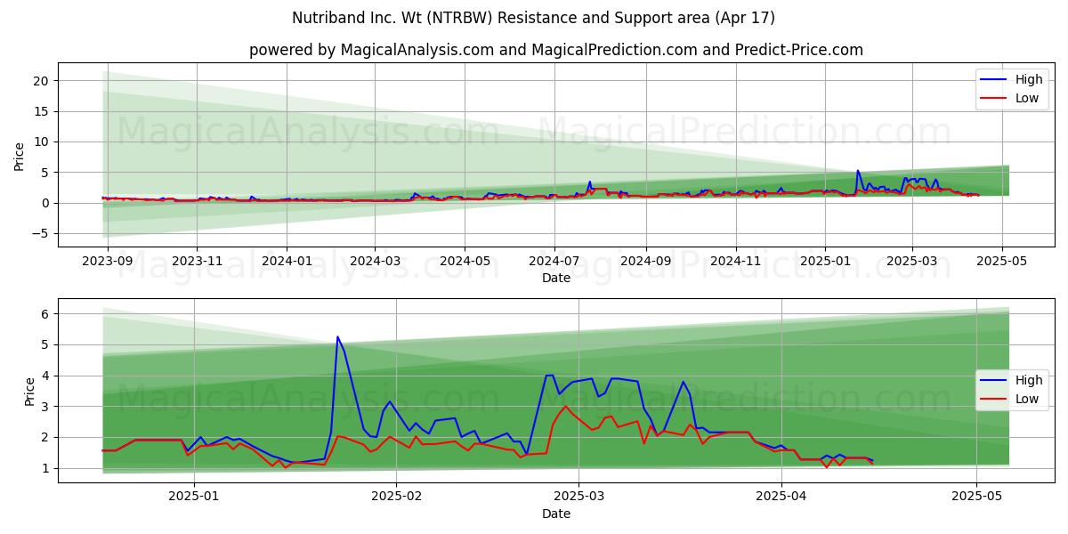Click the 'Date' axis label under top chart
Viewport: 1068px width, 534px height.
tap(556, 279)
